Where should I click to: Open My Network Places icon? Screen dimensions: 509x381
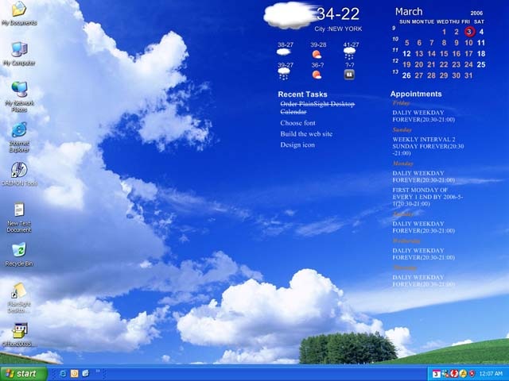pyautogui.click(x=18, y=90)
